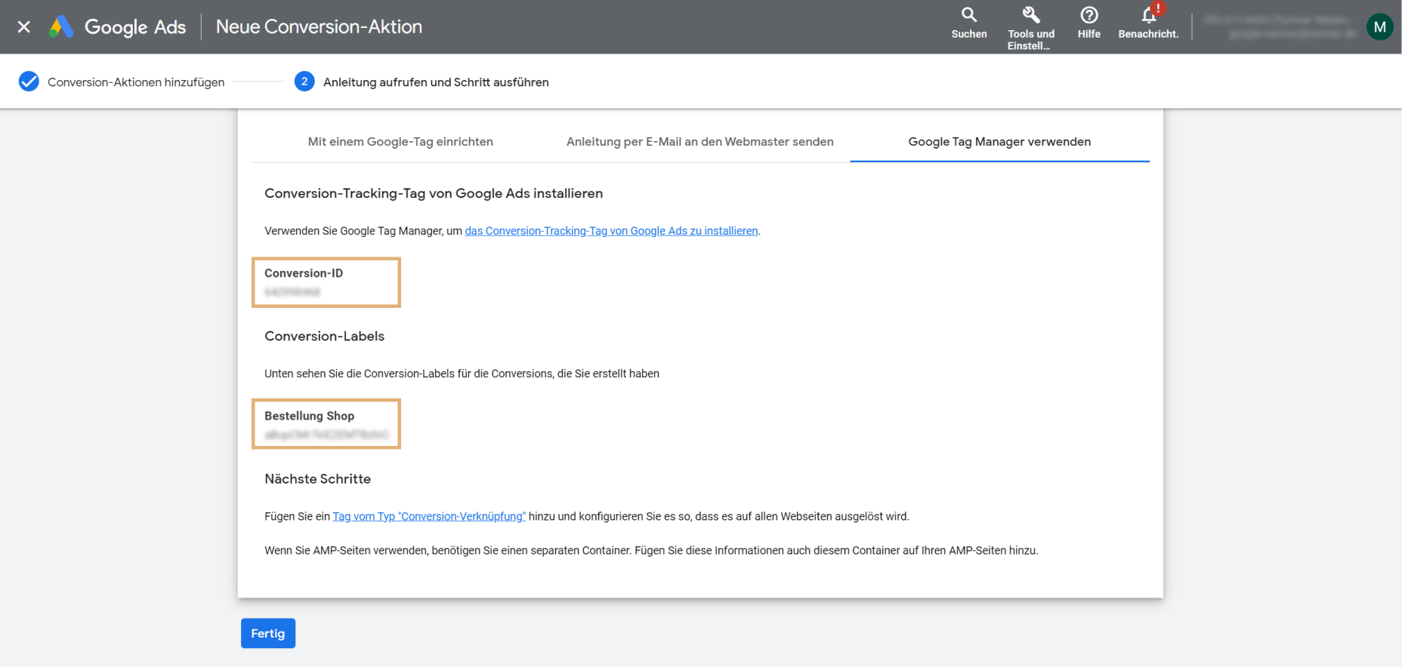Viewport: 1402px width, 667px height.
Task: Switch to Mit einem Google-Tag einrichten tab
Action: point(400,142)
